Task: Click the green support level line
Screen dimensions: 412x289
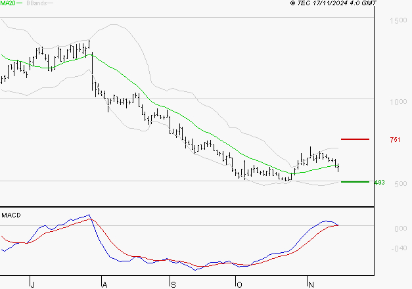Action: [355, 182]
